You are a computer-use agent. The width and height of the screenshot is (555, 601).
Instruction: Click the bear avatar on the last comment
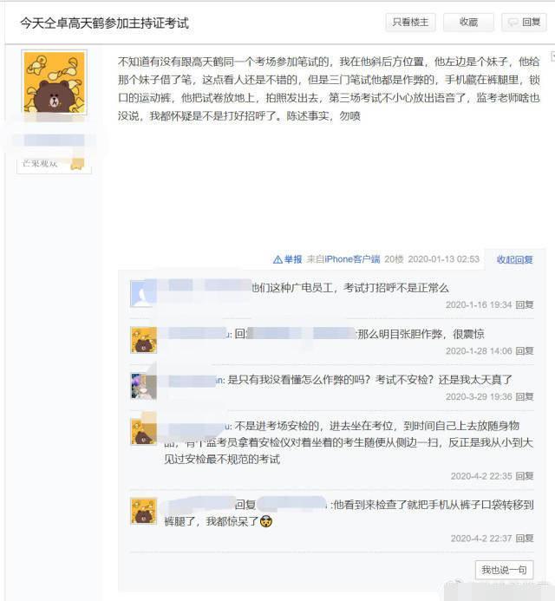143,511
